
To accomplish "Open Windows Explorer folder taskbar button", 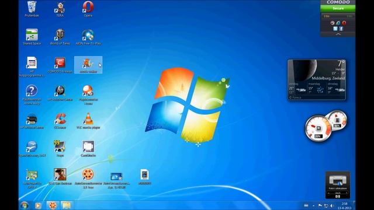I will [x=66, y=205].
